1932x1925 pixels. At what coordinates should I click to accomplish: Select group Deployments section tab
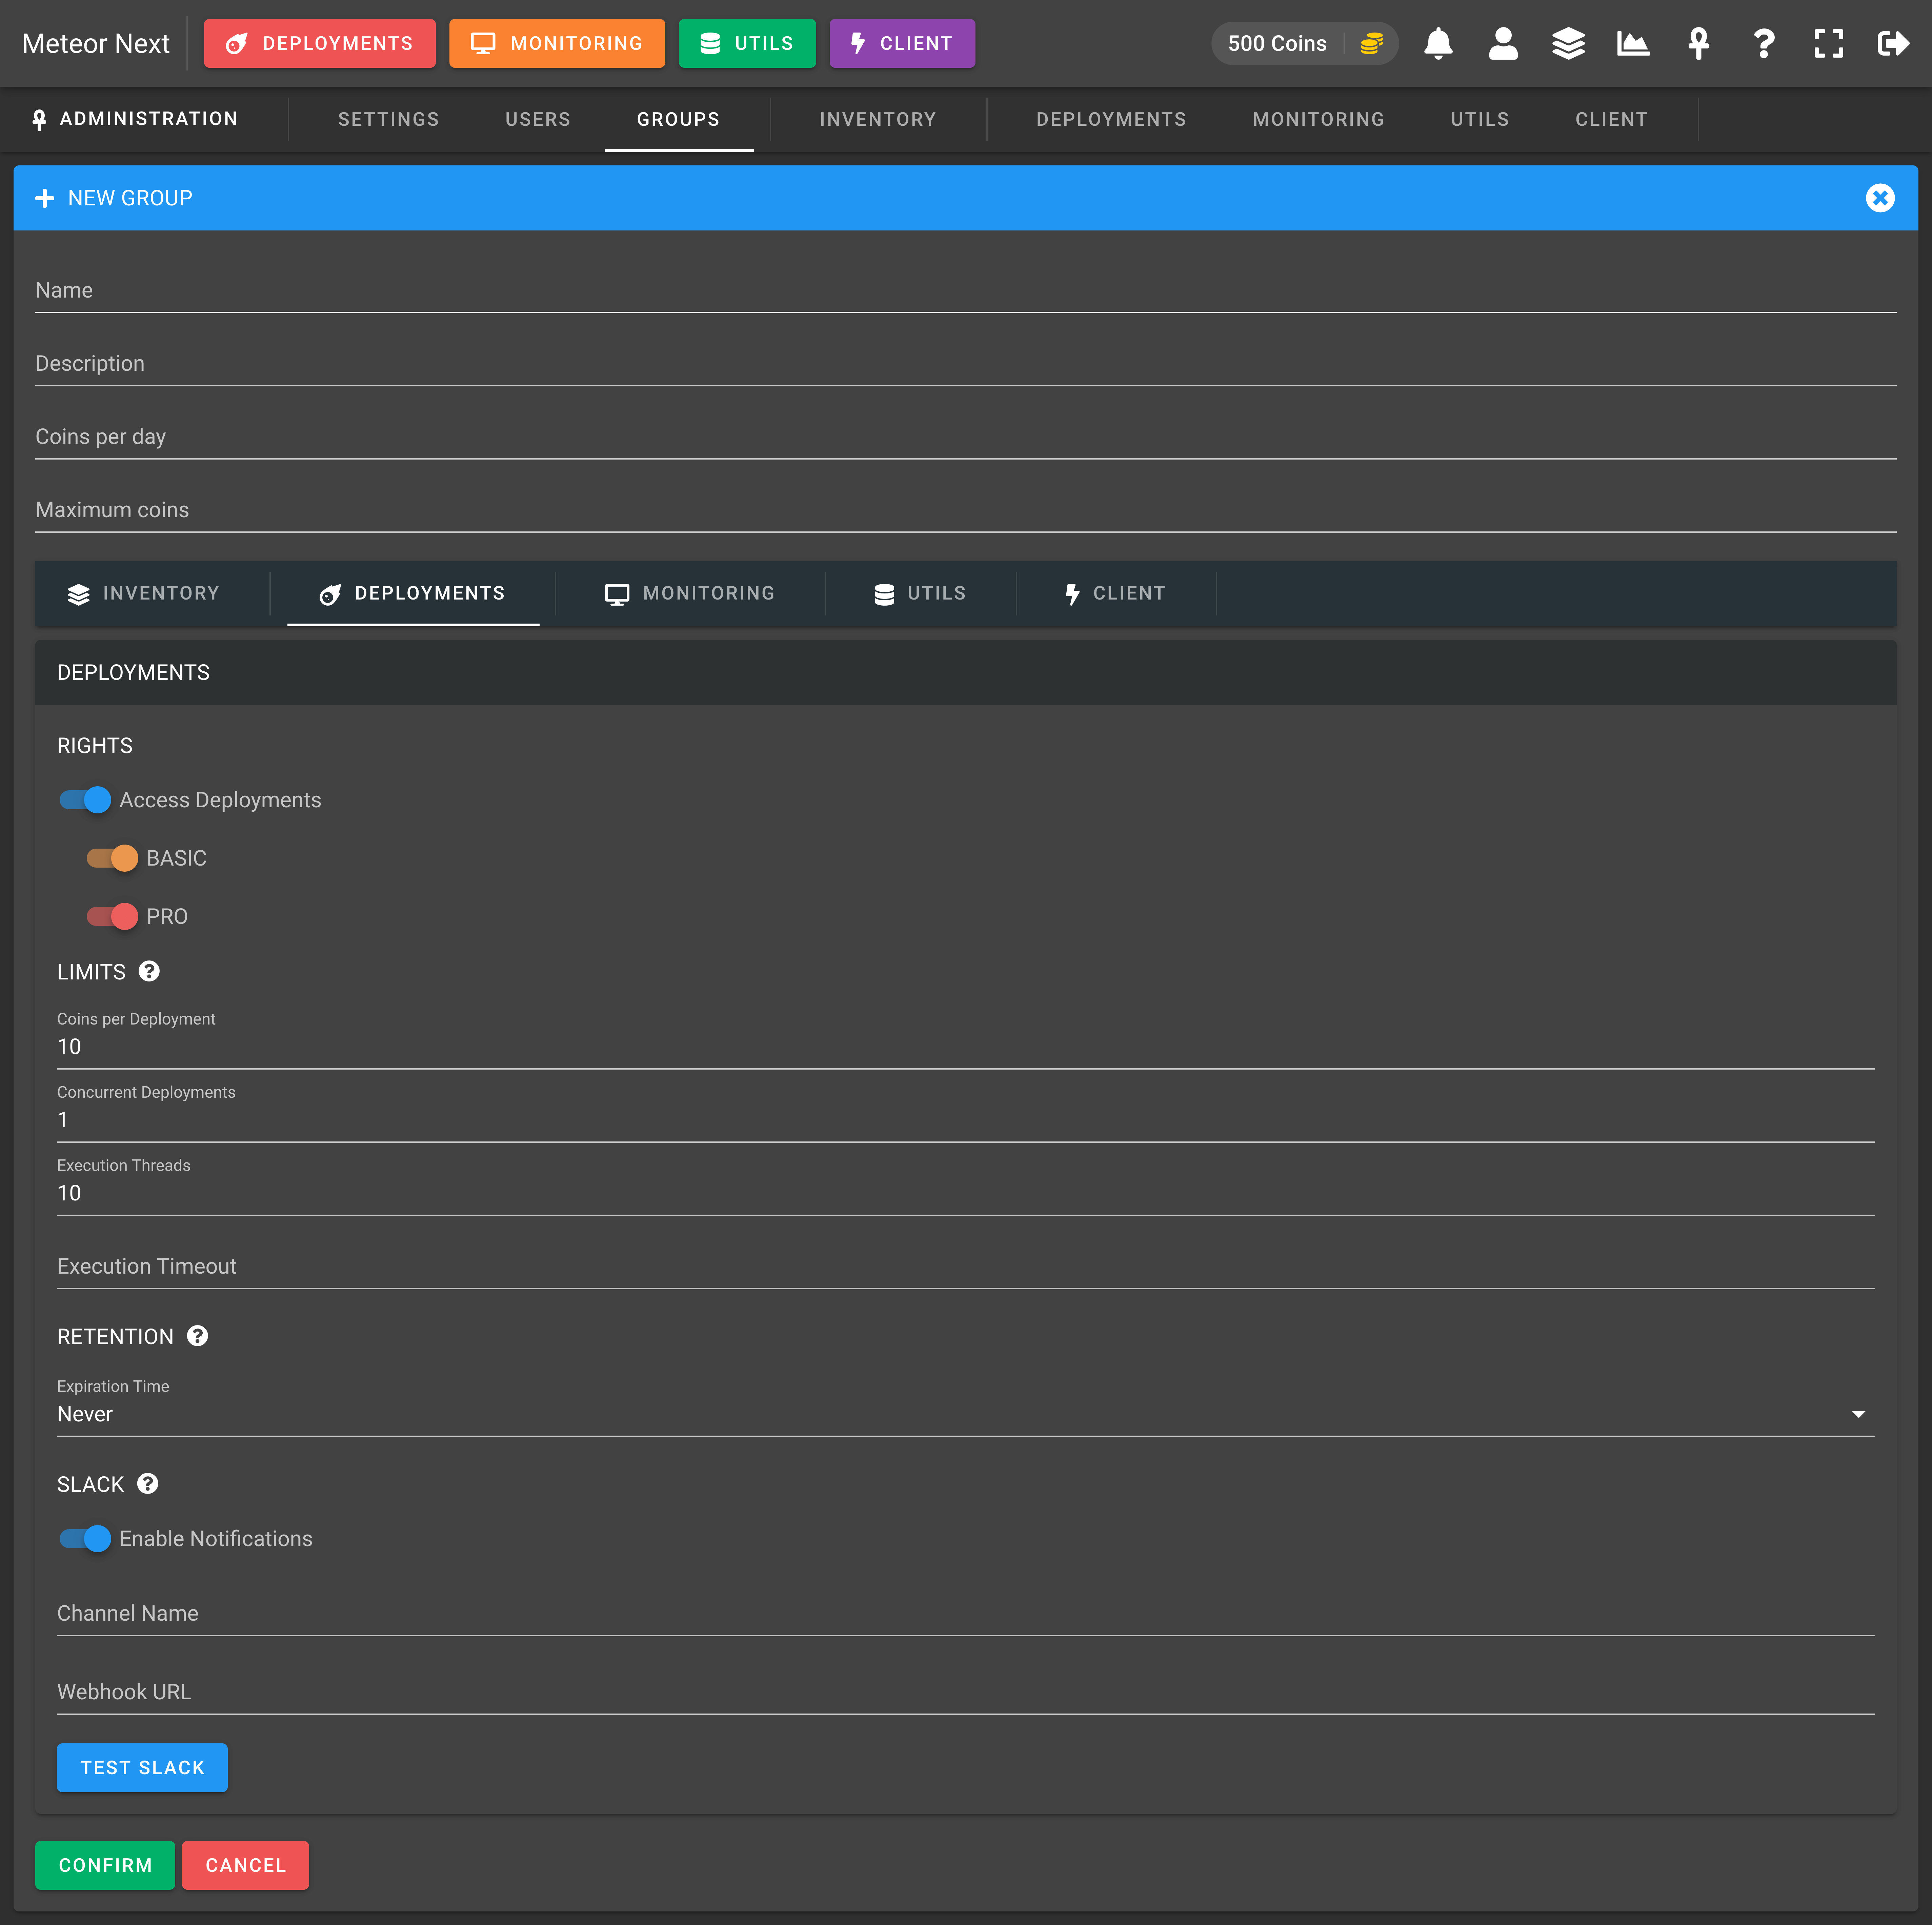413,594
